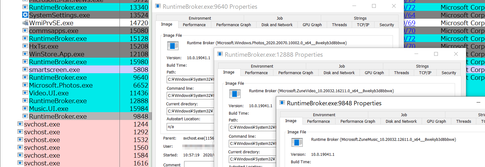Viewport: 485px width, 167px height.
Task: Open Environment tab in 12888 Properties window
Action: tap(262, 66)
